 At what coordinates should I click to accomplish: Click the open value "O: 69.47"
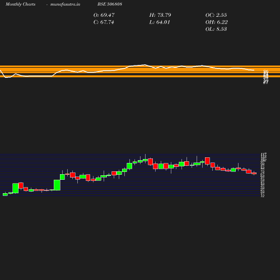[104, 15]
